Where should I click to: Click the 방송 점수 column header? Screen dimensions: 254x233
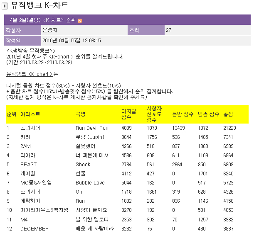pos(209,114)
